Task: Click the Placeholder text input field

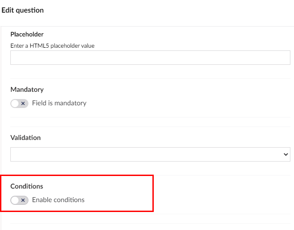Action: tap(150, 58)
